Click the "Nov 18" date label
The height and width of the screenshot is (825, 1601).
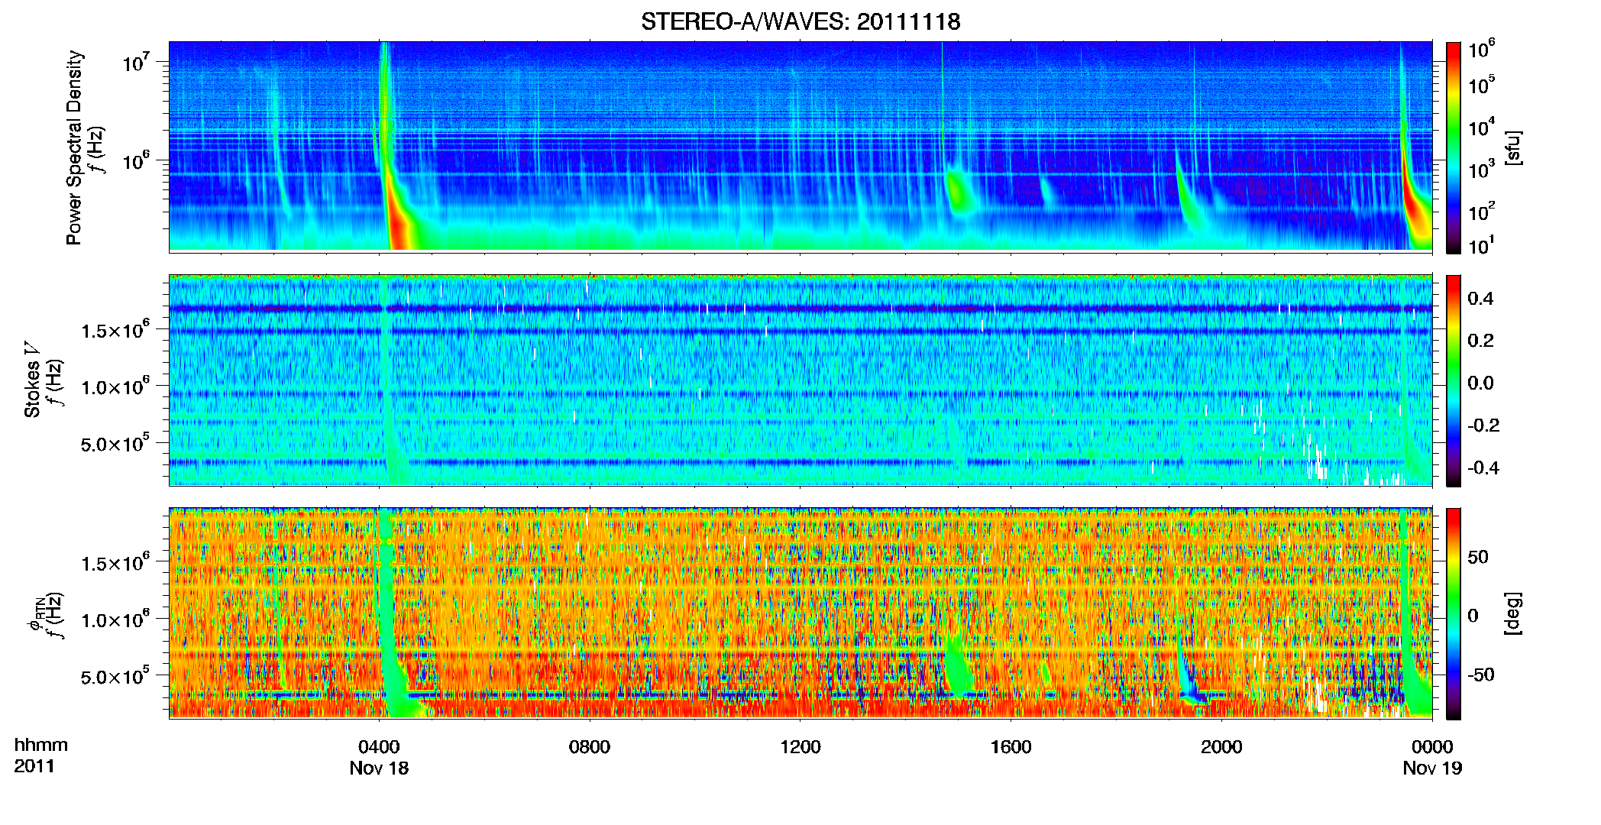click(379, 768)
